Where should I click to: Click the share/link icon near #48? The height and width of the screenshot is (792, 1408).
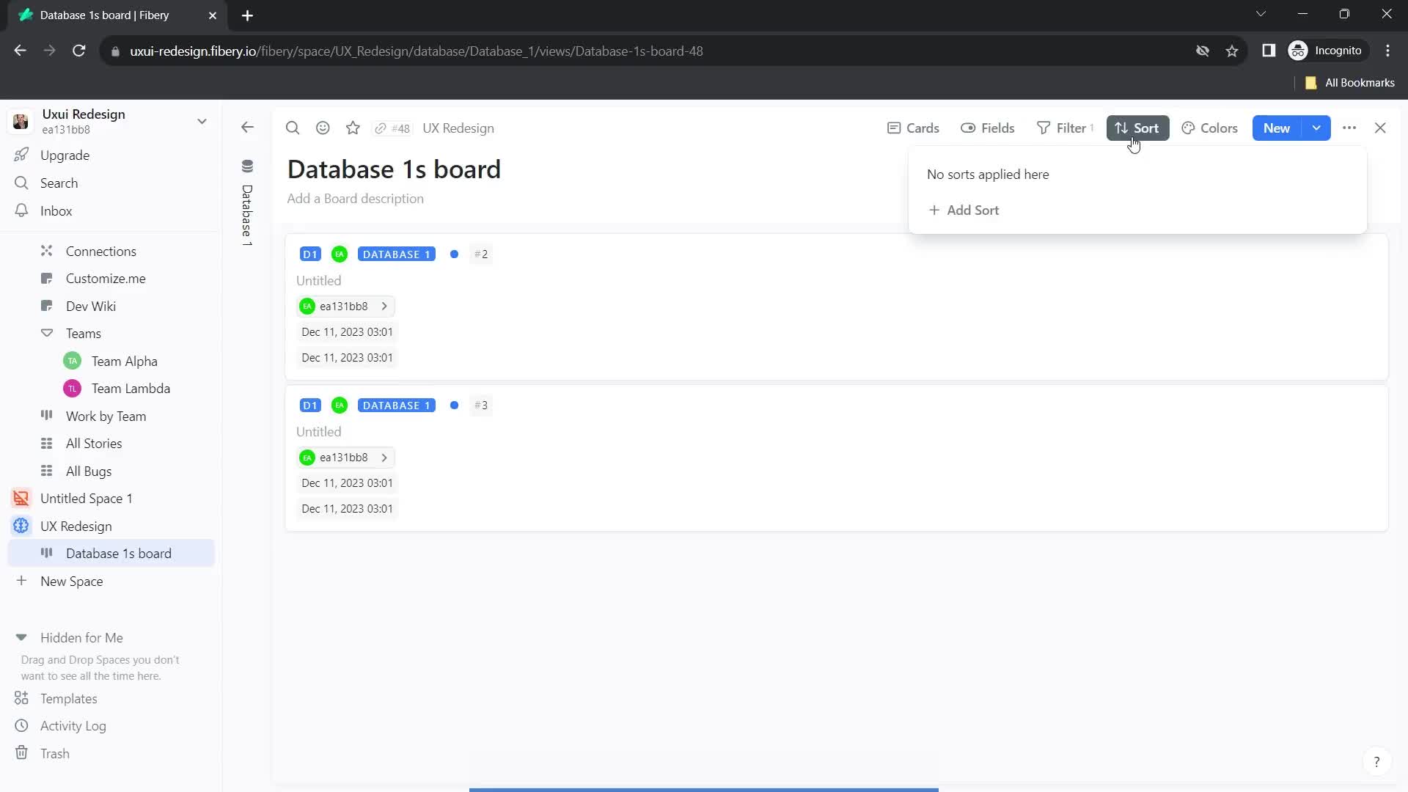(x=381, y=127)
